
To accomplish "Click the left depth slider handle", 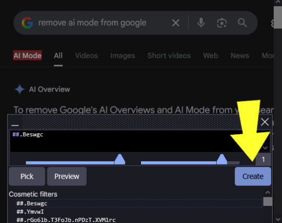I will click(x=120, y=159).
